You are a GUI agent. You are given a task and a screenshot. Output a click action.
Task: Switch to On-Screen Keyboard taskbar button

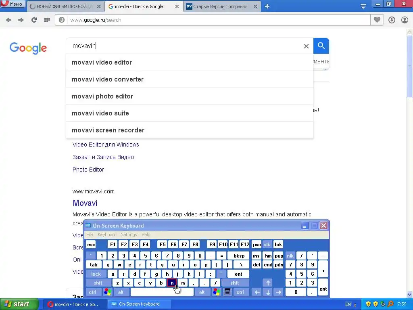[139, 304]
